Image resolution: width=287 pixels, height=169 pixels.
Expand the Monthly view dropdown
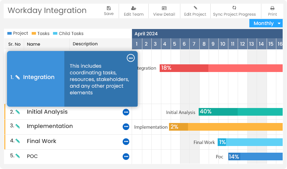point(266,23)
